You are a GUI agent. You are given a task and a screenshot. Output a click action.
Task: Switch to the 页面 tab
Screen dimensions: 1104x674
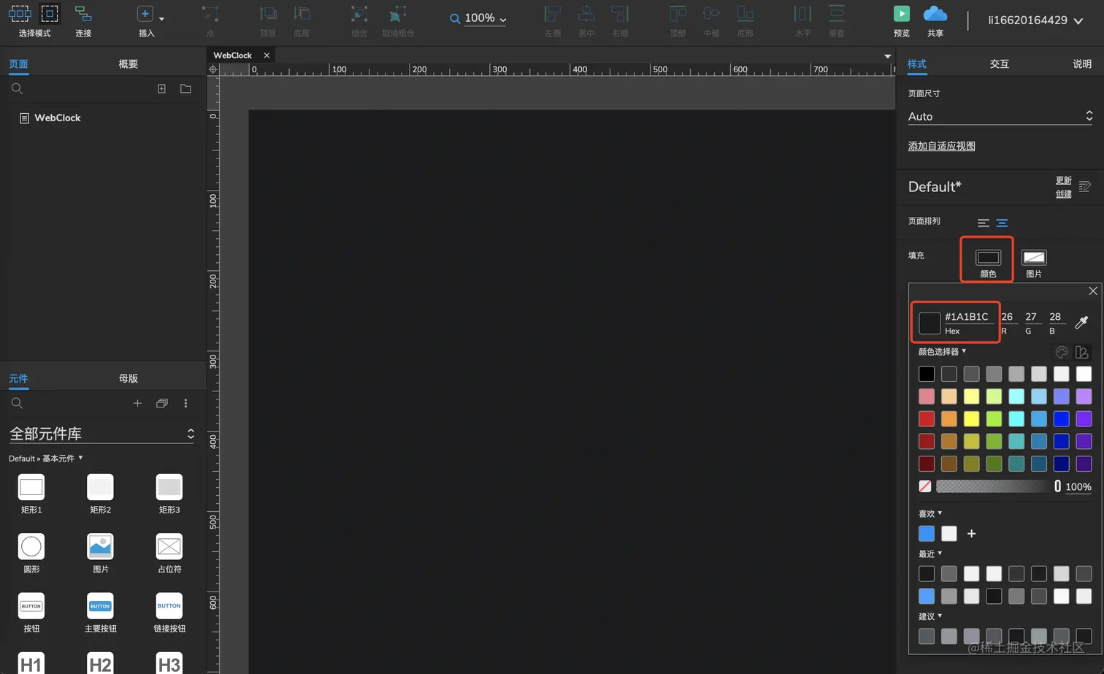18,64
